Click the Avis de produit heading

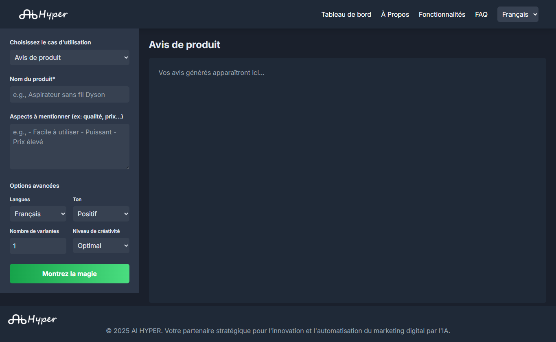184,45
